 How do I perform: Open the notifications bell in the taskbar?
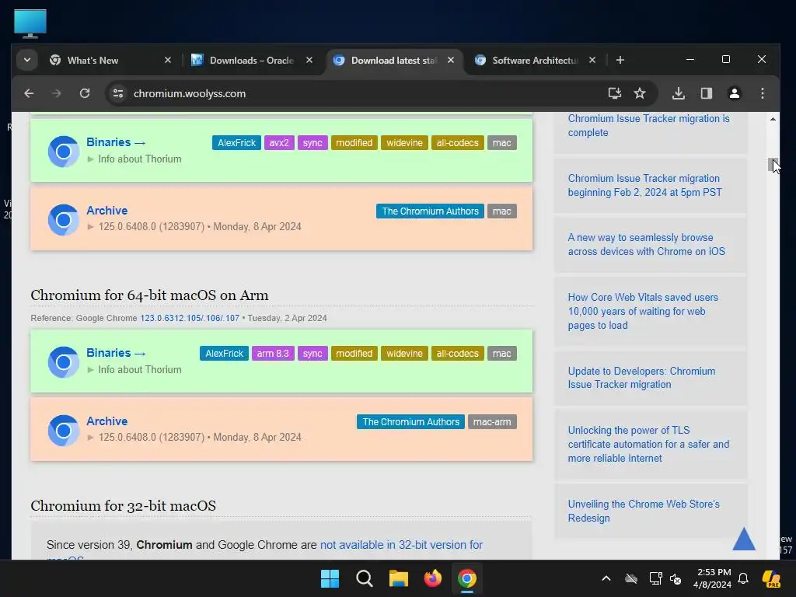pyautogui.click(x=743, y=578)
